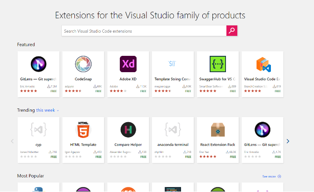Select the React Extension Pack title
The width and height of the screenshot is (314, 192).
click(x=218, y=144)
